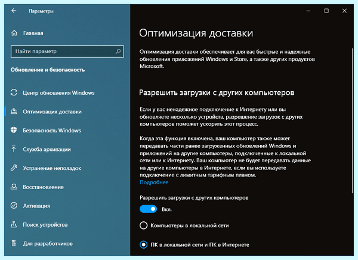The height and width of the screenshot is (260, 358).
Task: Maximize the Параметры window
Action: [326, 11]
